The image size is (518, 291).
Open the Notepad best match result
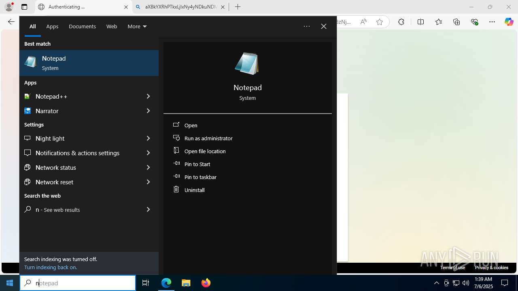[x=89, y=63]
